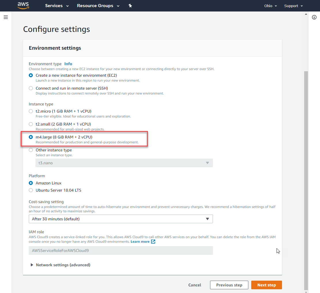This screenshot has height=293, width=320.
Task: Click the external link icon beside Learn more
Action: click(x=153, y=242)
